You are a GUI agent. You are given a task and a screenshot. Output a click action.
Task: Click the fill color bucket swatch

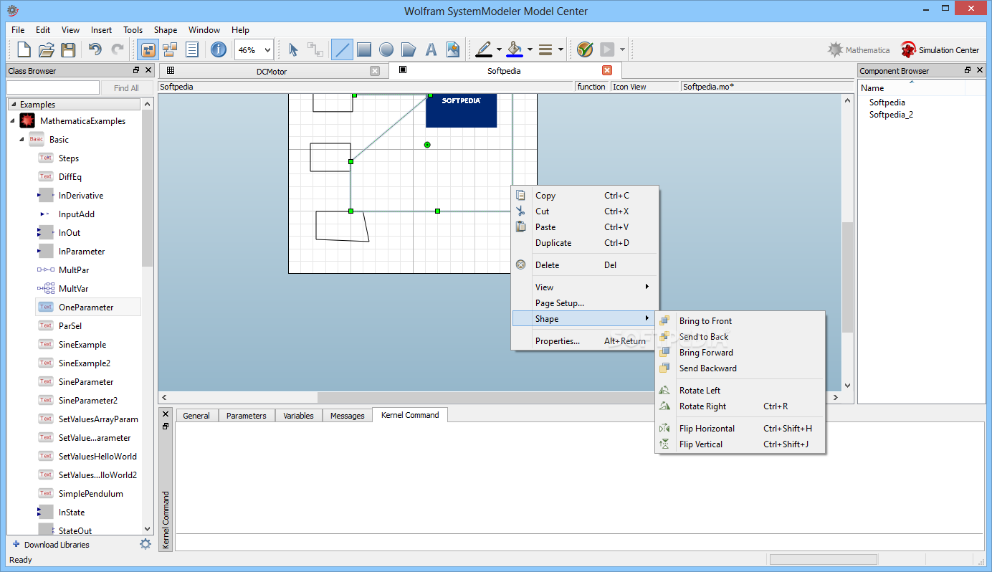[515, 49]
